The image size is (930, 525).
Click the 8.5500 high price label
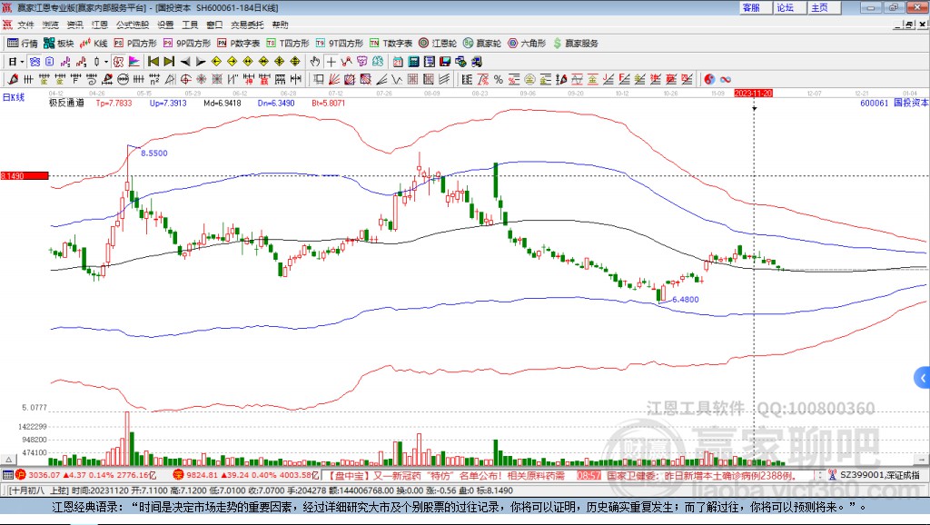154,154
